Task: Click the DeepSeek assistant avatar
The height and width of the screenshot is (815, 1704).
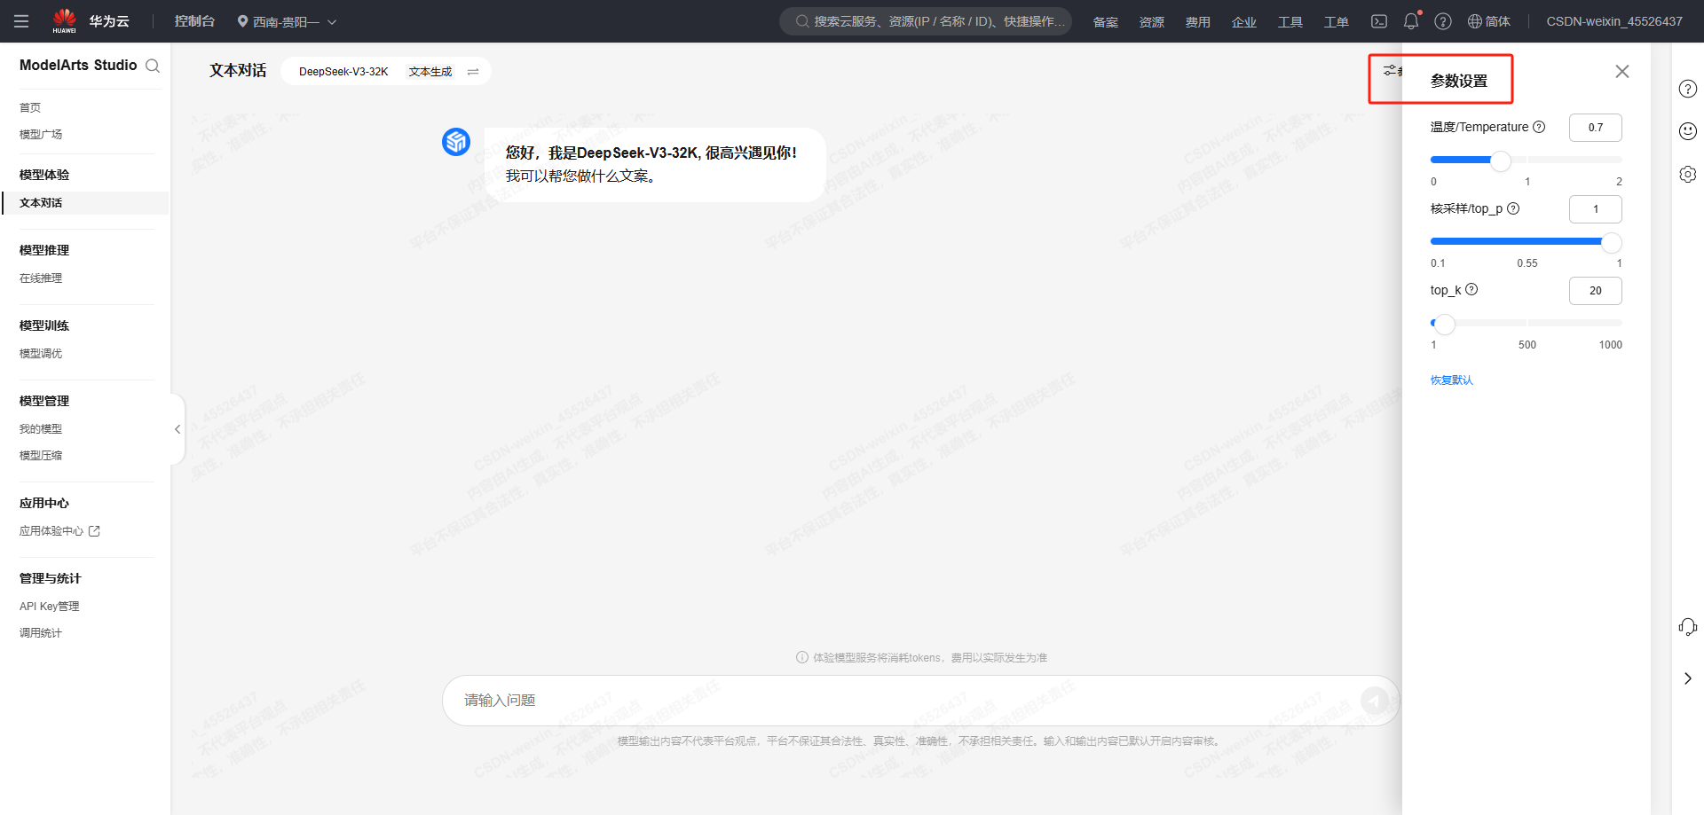Action: tap(456, 141)
